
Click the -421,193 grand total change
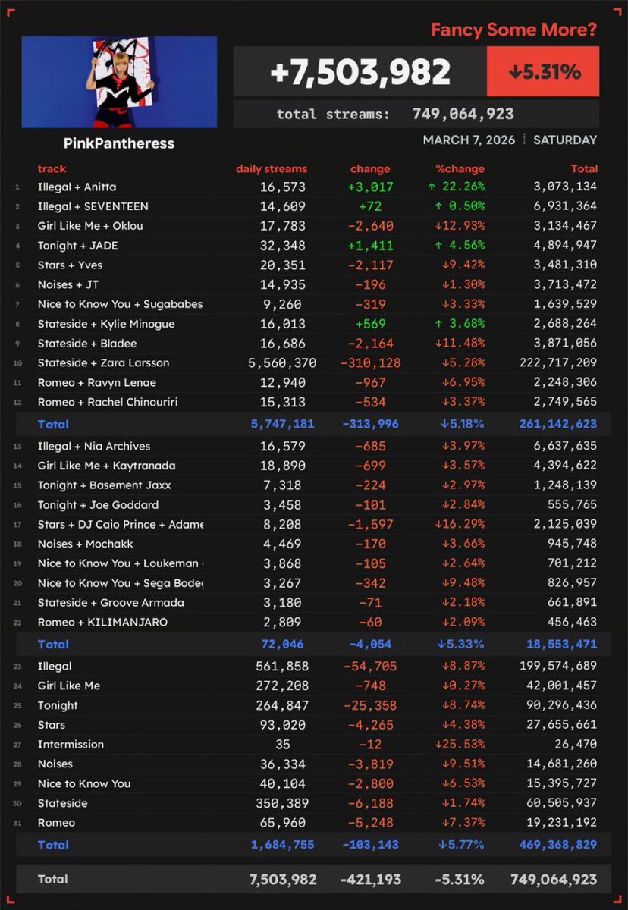tap(371, 880)
